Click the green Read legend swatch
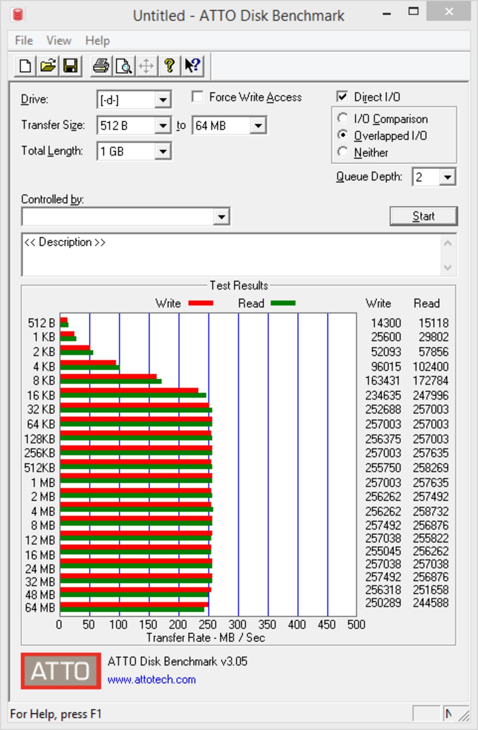478x730 pixels. point(283,303)
